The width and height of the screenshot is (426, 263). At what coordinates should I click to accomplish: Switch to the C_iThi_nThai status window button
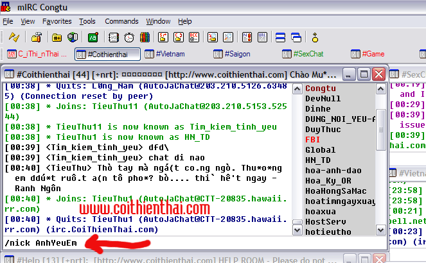point(38,54)
